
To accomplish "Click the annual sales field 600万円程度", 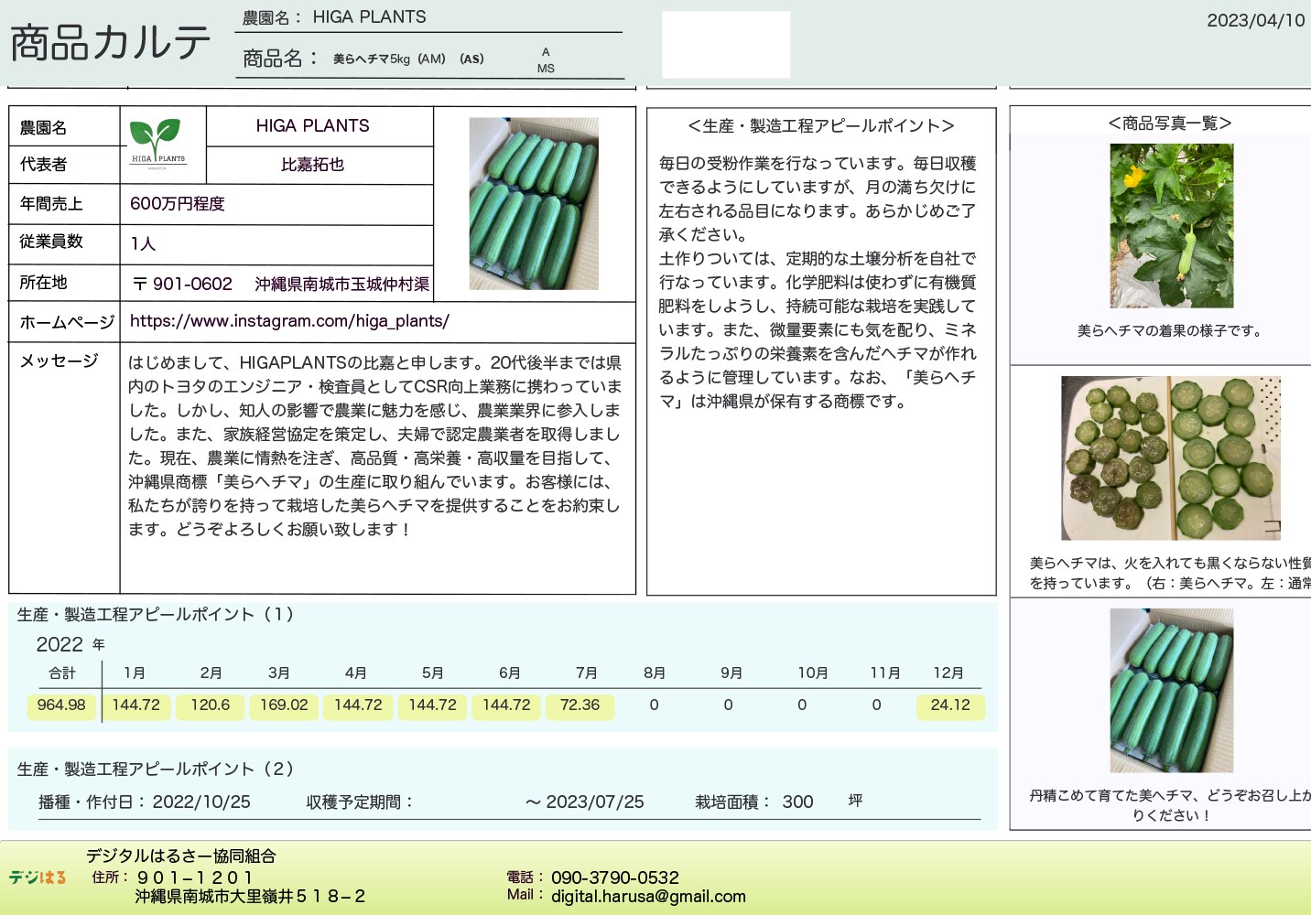I will (178, 204).
